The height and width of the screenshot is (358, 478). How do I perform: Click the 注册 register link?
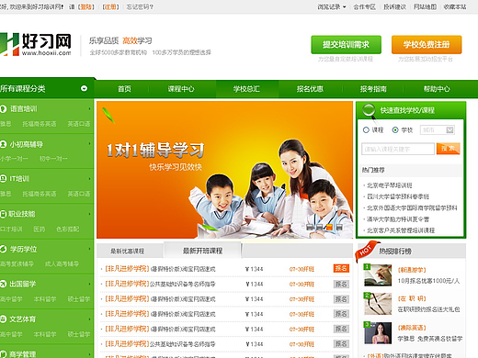point(110,6)
